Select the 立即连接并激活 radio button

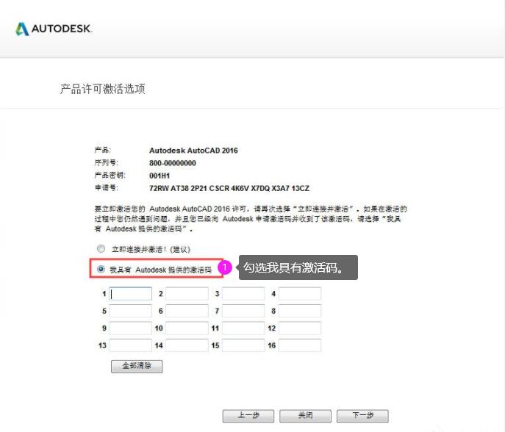[101, 249]
